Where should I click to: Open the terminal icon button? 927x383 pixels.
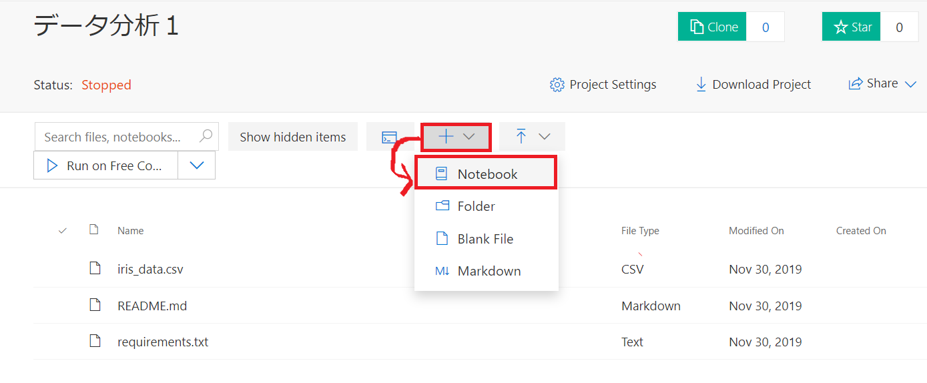(389, 137)
